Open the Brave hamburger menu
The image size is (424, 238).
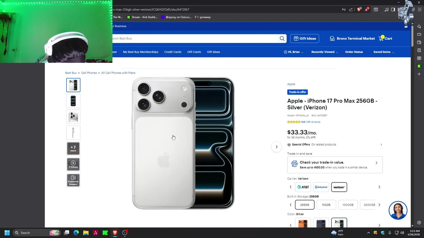click(419, 10)
